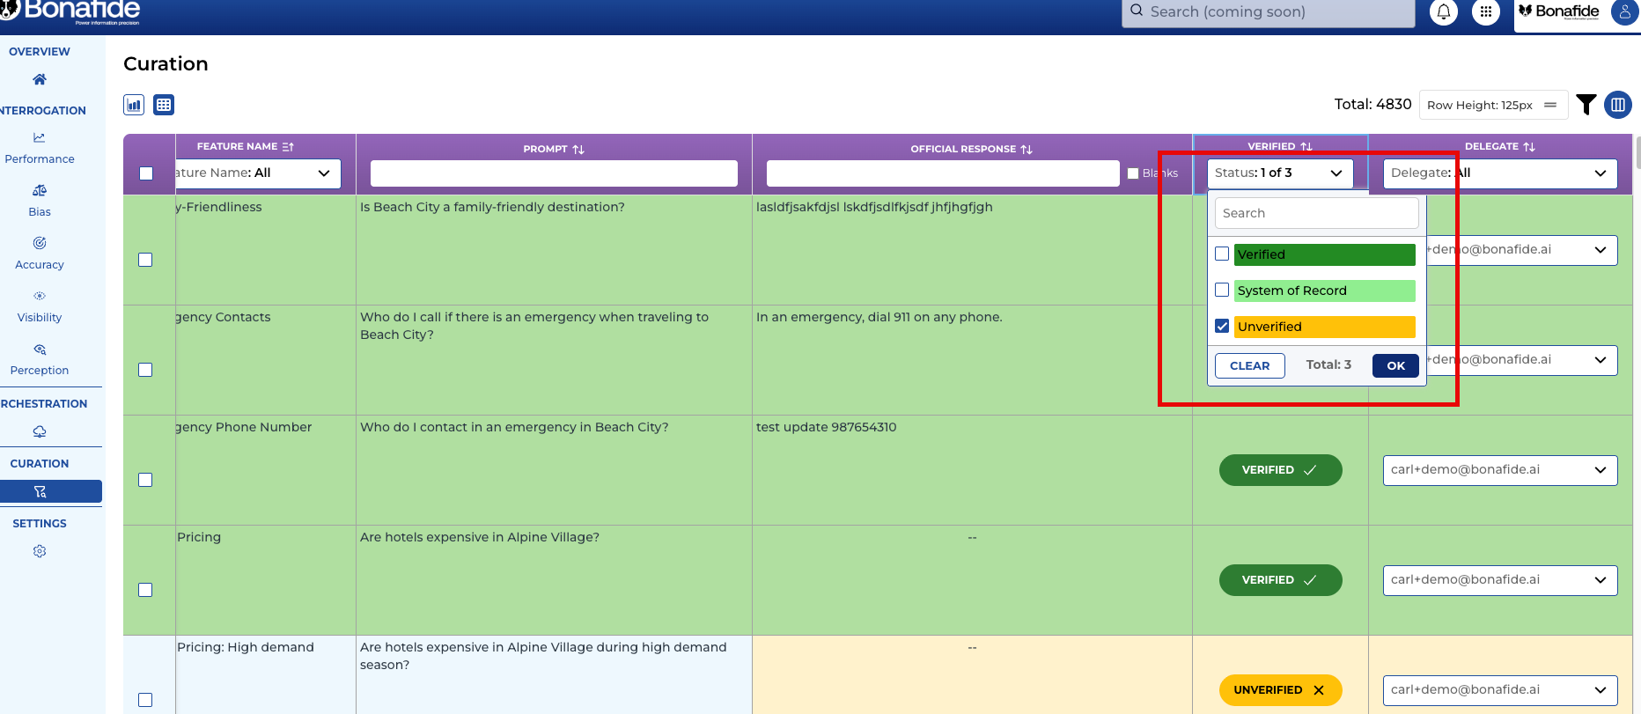1641x714 pixels.
Task: Uncheck the Unverified status checkbox
Action: (x=1222, y=326)
